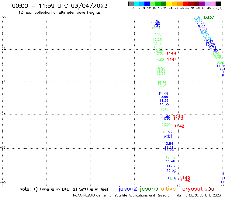Select the 12.25 wave height value

[157, 40]
